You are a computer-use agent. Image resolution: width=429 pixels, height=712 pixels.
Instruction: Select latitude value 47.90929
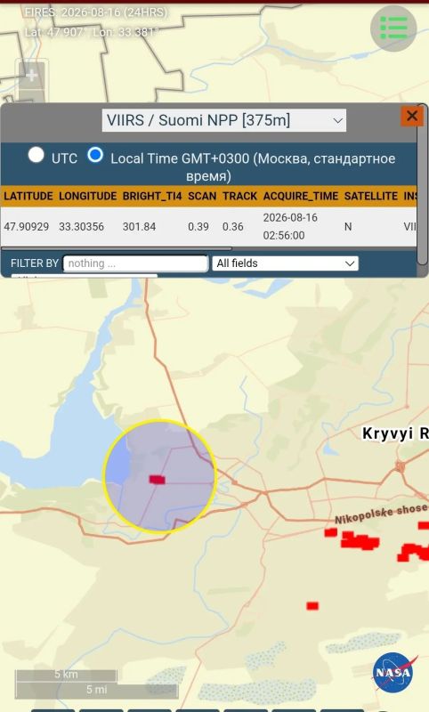27,227
